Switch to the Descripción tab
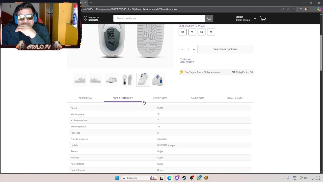This screenshot has width=323, height=182. point(85,98)
